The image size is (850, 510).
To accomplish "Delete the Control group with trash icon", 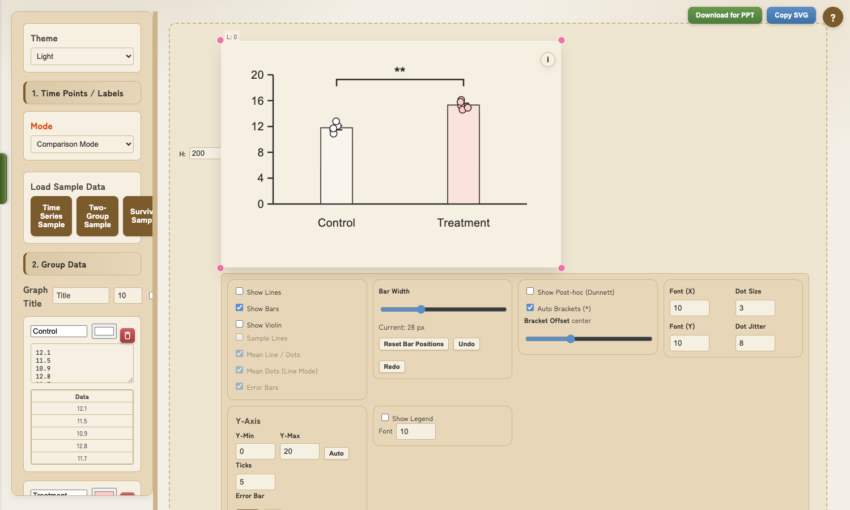I will pos(127,335).
